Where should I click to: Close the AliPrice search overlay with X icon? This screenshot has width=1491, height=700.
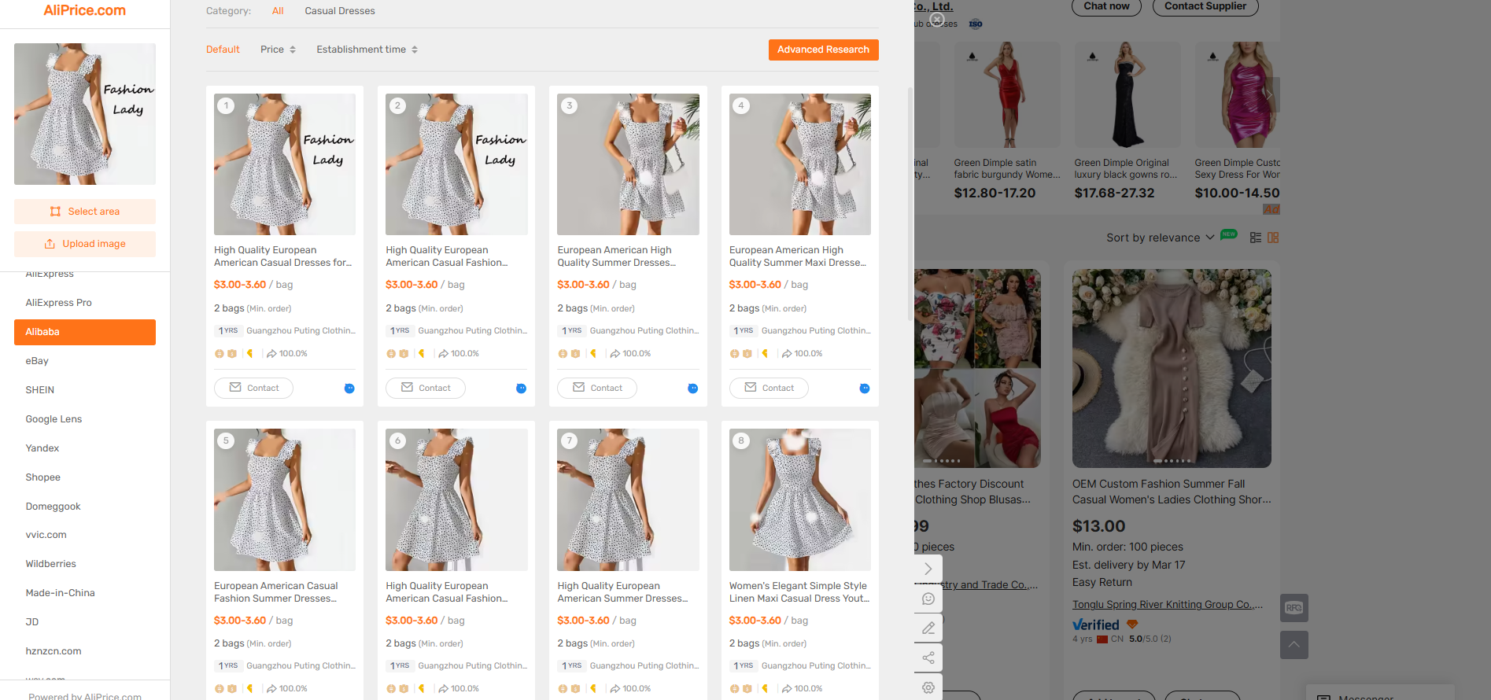936,20
